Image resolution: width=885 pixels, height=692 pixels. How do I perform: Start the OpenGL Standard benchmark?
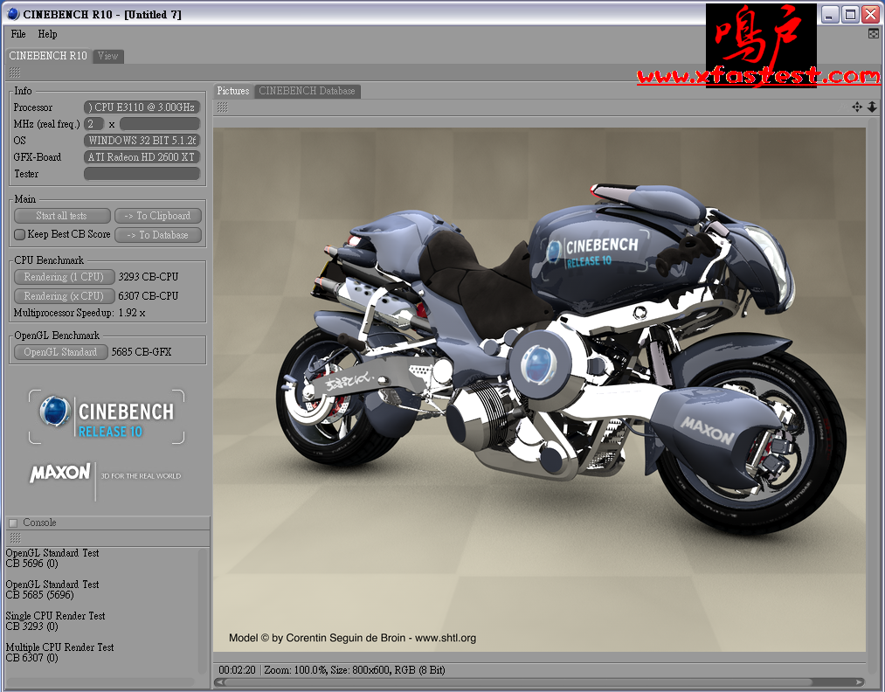(60, 352)
